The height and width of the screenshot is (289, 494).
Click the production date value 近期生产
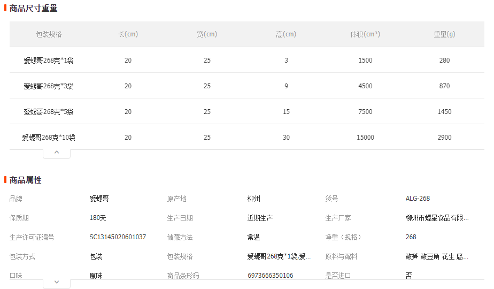[x=260, y=218]
